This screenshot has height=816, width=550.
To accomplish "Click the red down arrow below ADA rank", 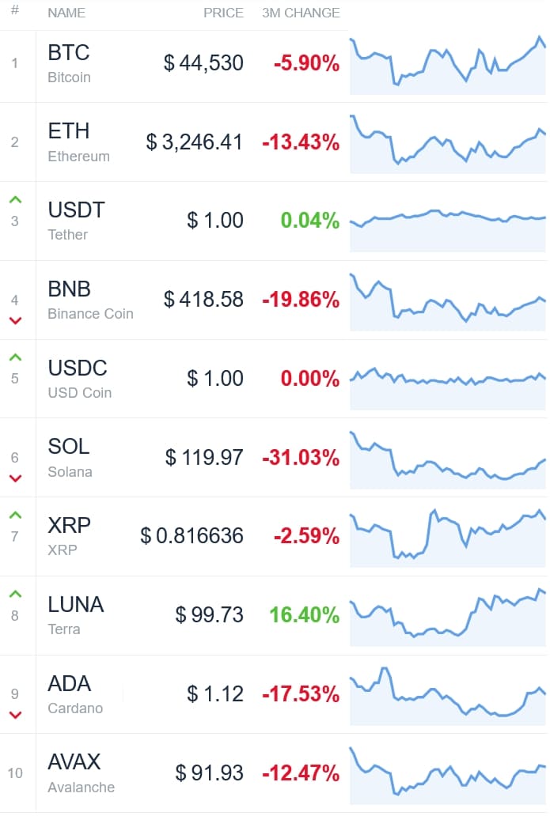I will coord(16,715).
